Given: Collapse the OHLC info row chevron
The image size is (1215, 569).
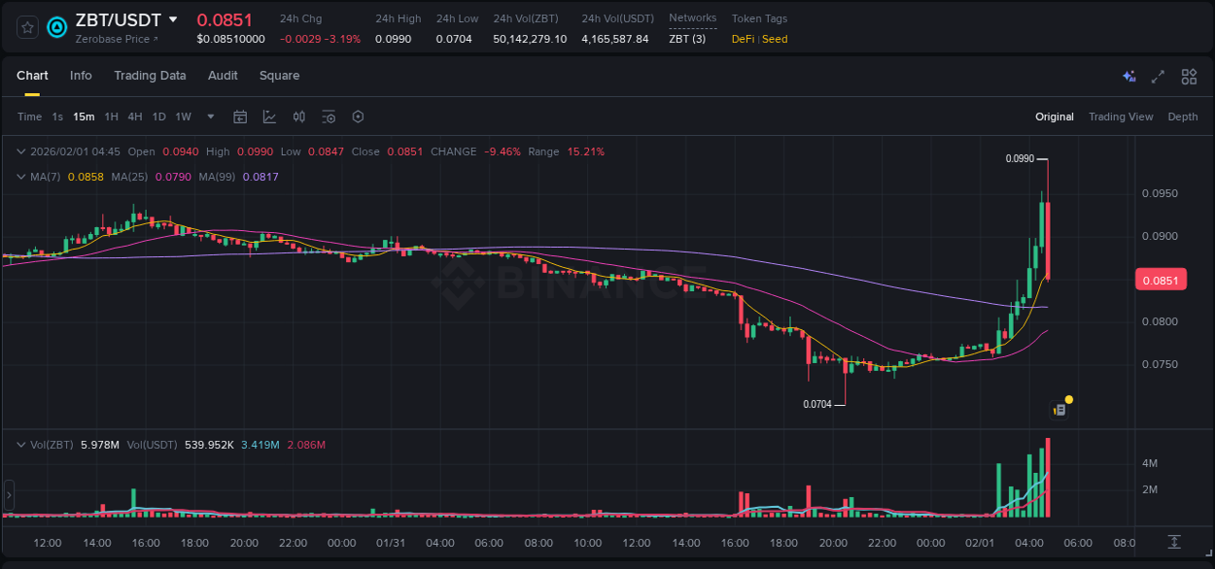Looking at the screenshot, I should point(21,151).
